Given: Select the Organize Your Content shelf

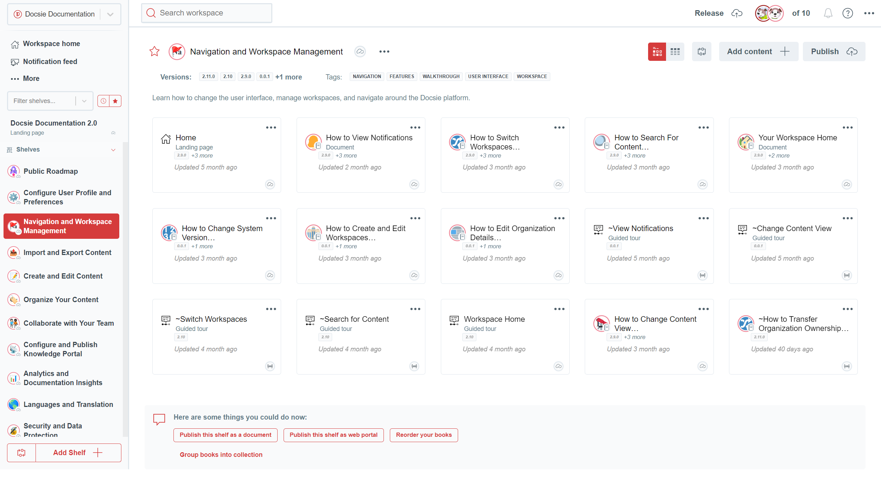Looking at the screenshot, I should (62, 300).
